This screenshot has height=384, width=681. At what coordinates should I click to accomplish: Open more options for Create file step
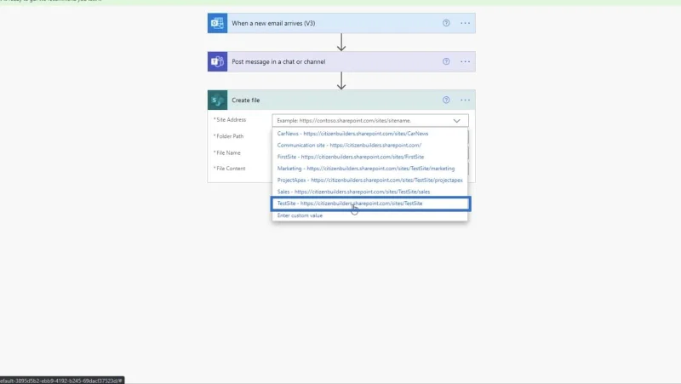(x=465, y=100)
